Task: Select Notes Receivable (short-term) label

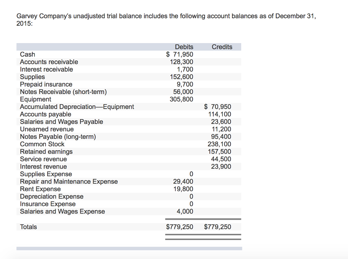Action: (63, 92)
